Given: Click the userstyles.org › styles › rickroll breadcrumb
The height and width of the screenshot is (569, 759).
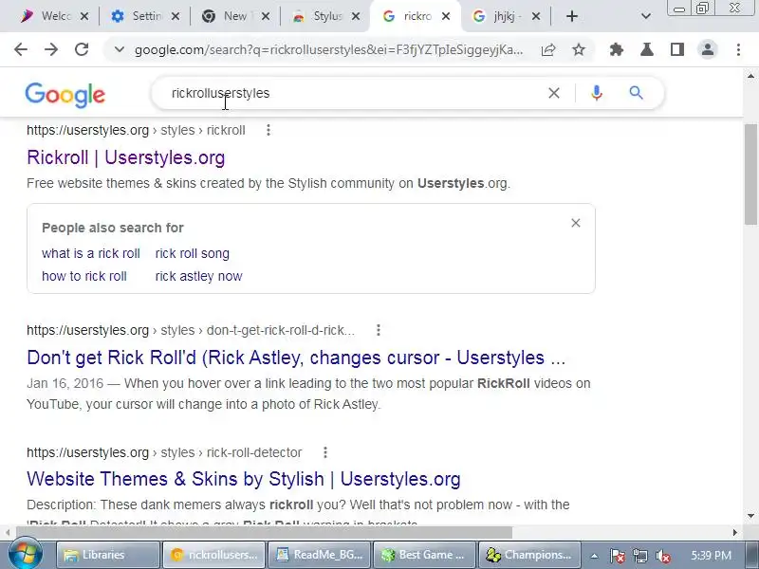Looking at the screenshot, I should click(x=136, y=130).
